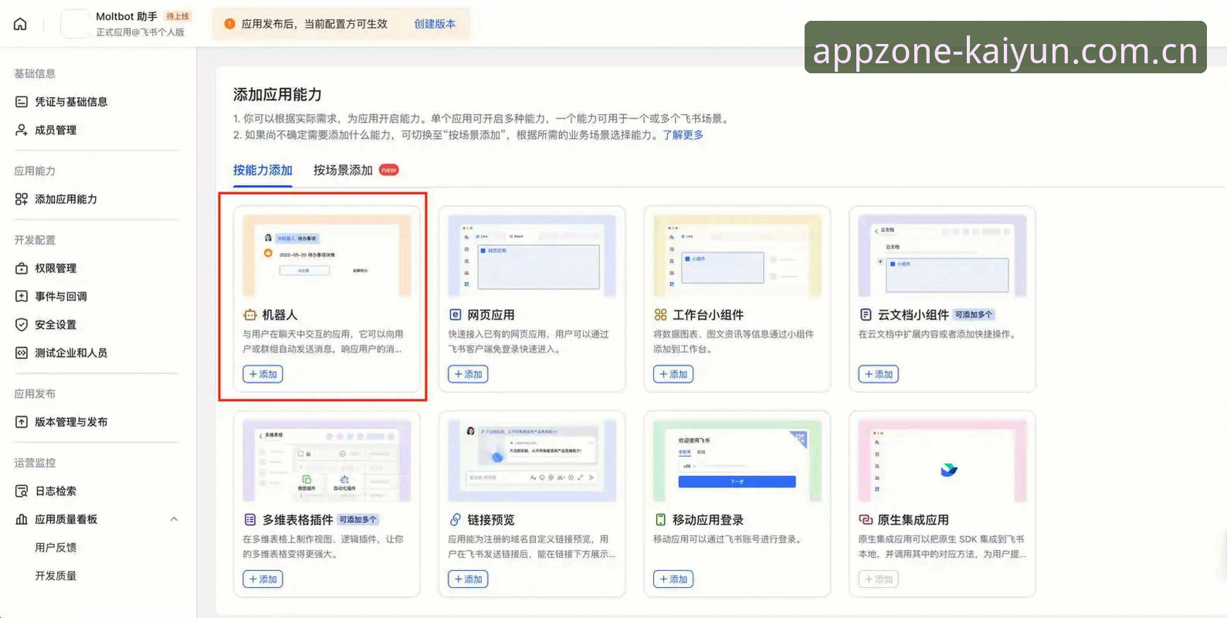Click the 链接预览 preview thumbnail

[x=532, y=461]
